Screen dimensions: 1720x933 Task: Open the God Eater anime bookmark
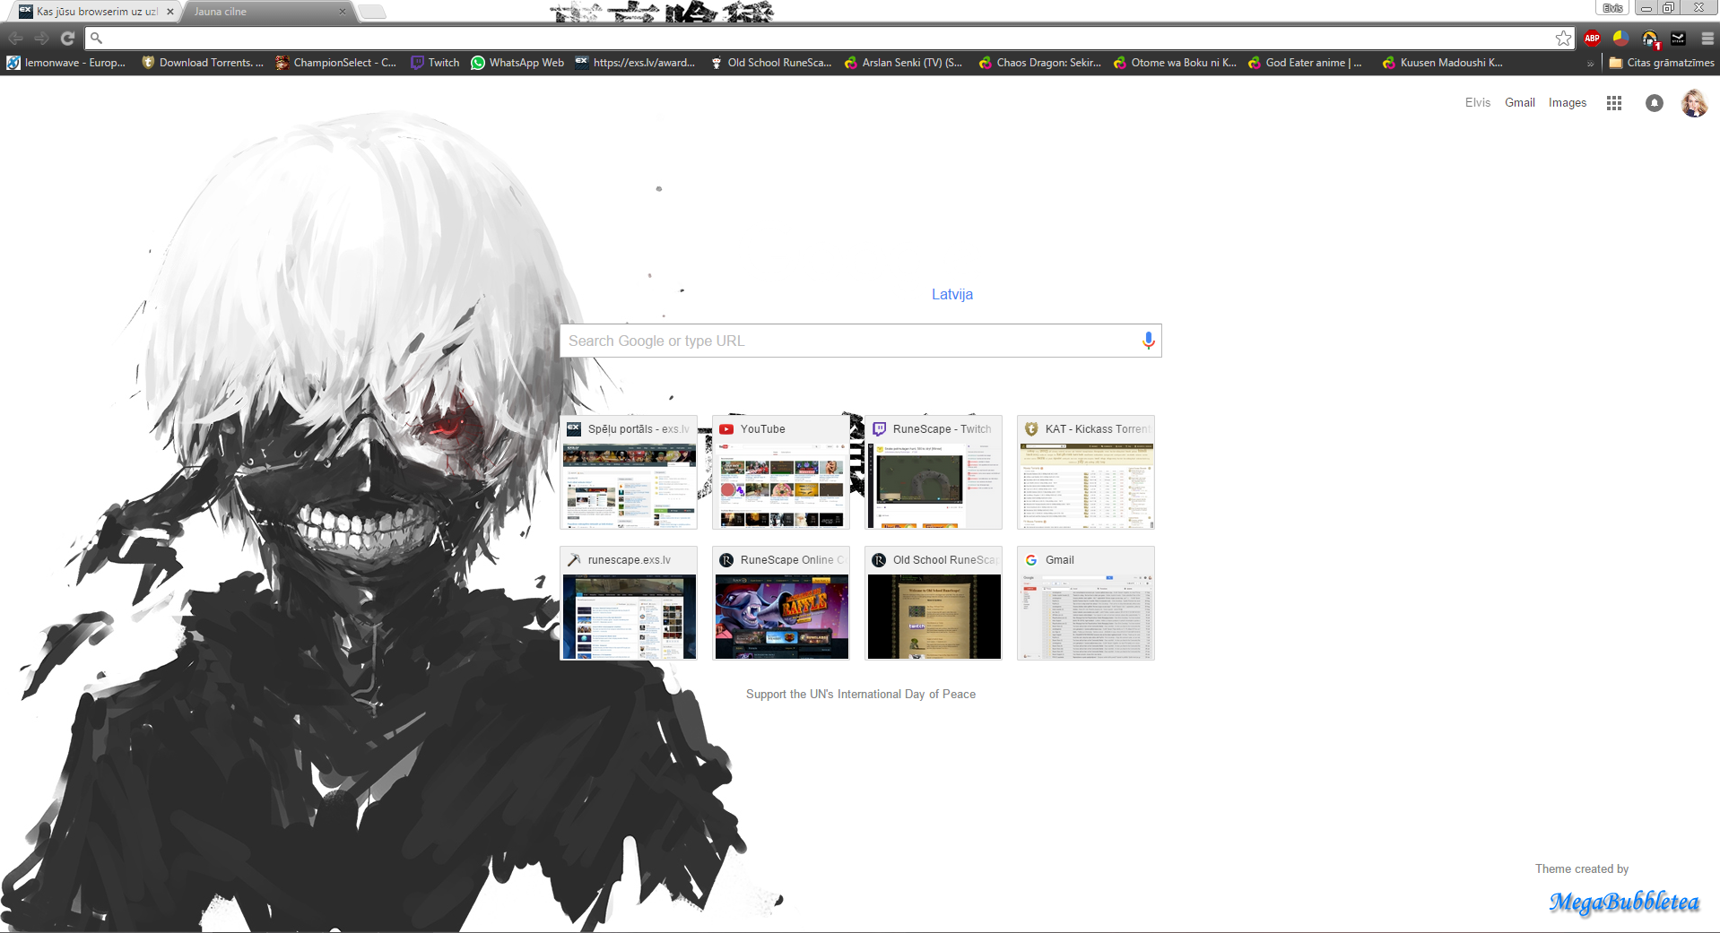pyautogui.click(x=1306, y=63)
